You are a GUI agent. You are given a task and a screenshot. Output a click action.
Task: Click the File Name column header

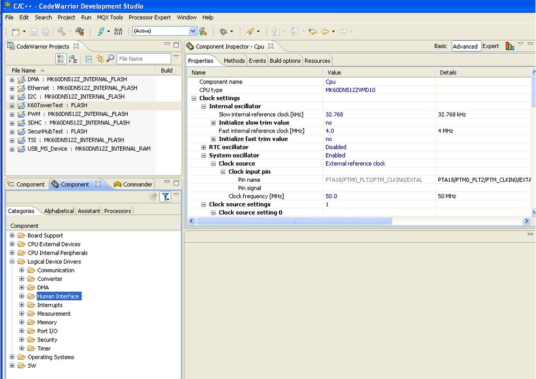[81, 70]
